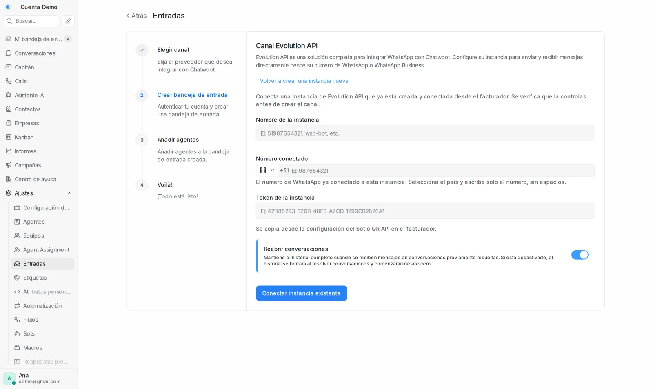Click the Bots robot icon
653x389 pixels.
[17, 334]
